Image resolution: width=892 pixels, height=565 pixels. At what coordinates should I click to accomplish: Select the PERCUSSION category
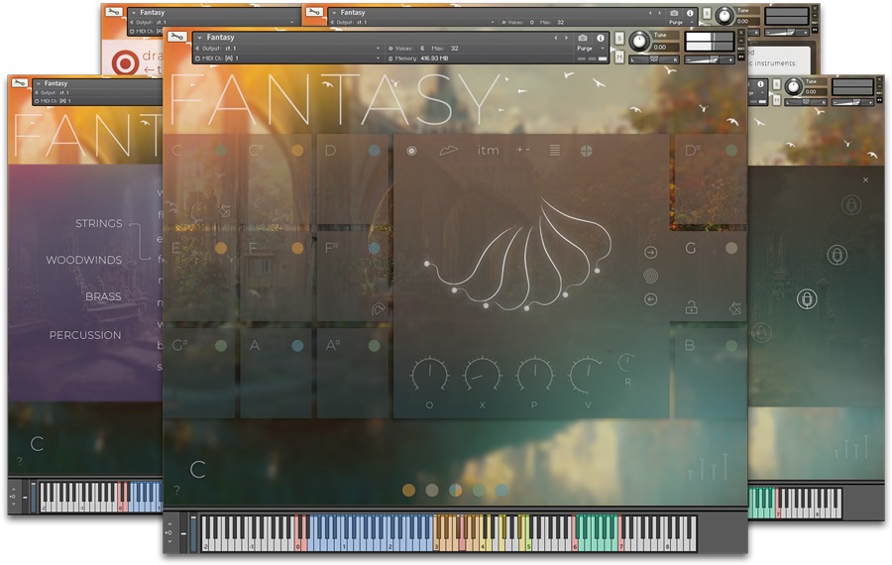85,335
